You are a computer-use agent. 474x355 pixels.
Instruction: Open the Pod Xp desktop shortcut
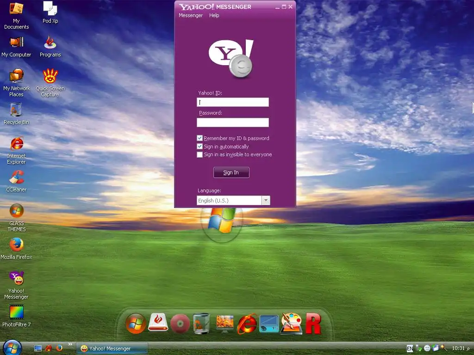point(50,12)
